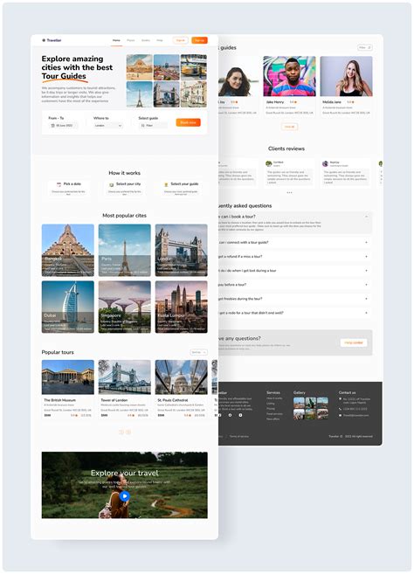The image size is (414, 574).
Task: Expand 'freebies during the tour?' question
Action: pyautogui.click(x=367, y=299)
